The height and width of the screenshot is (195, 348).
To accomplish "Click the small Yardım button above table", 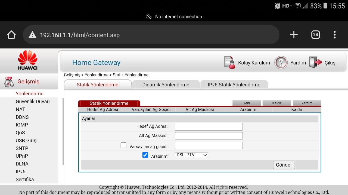I will pos(307,103).
